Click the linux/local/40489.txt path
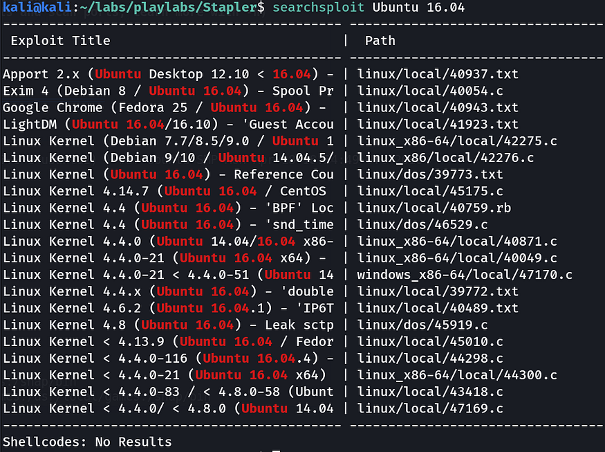Screen dimensions: 605x452 pyautogui.click(x=438, y=308)
